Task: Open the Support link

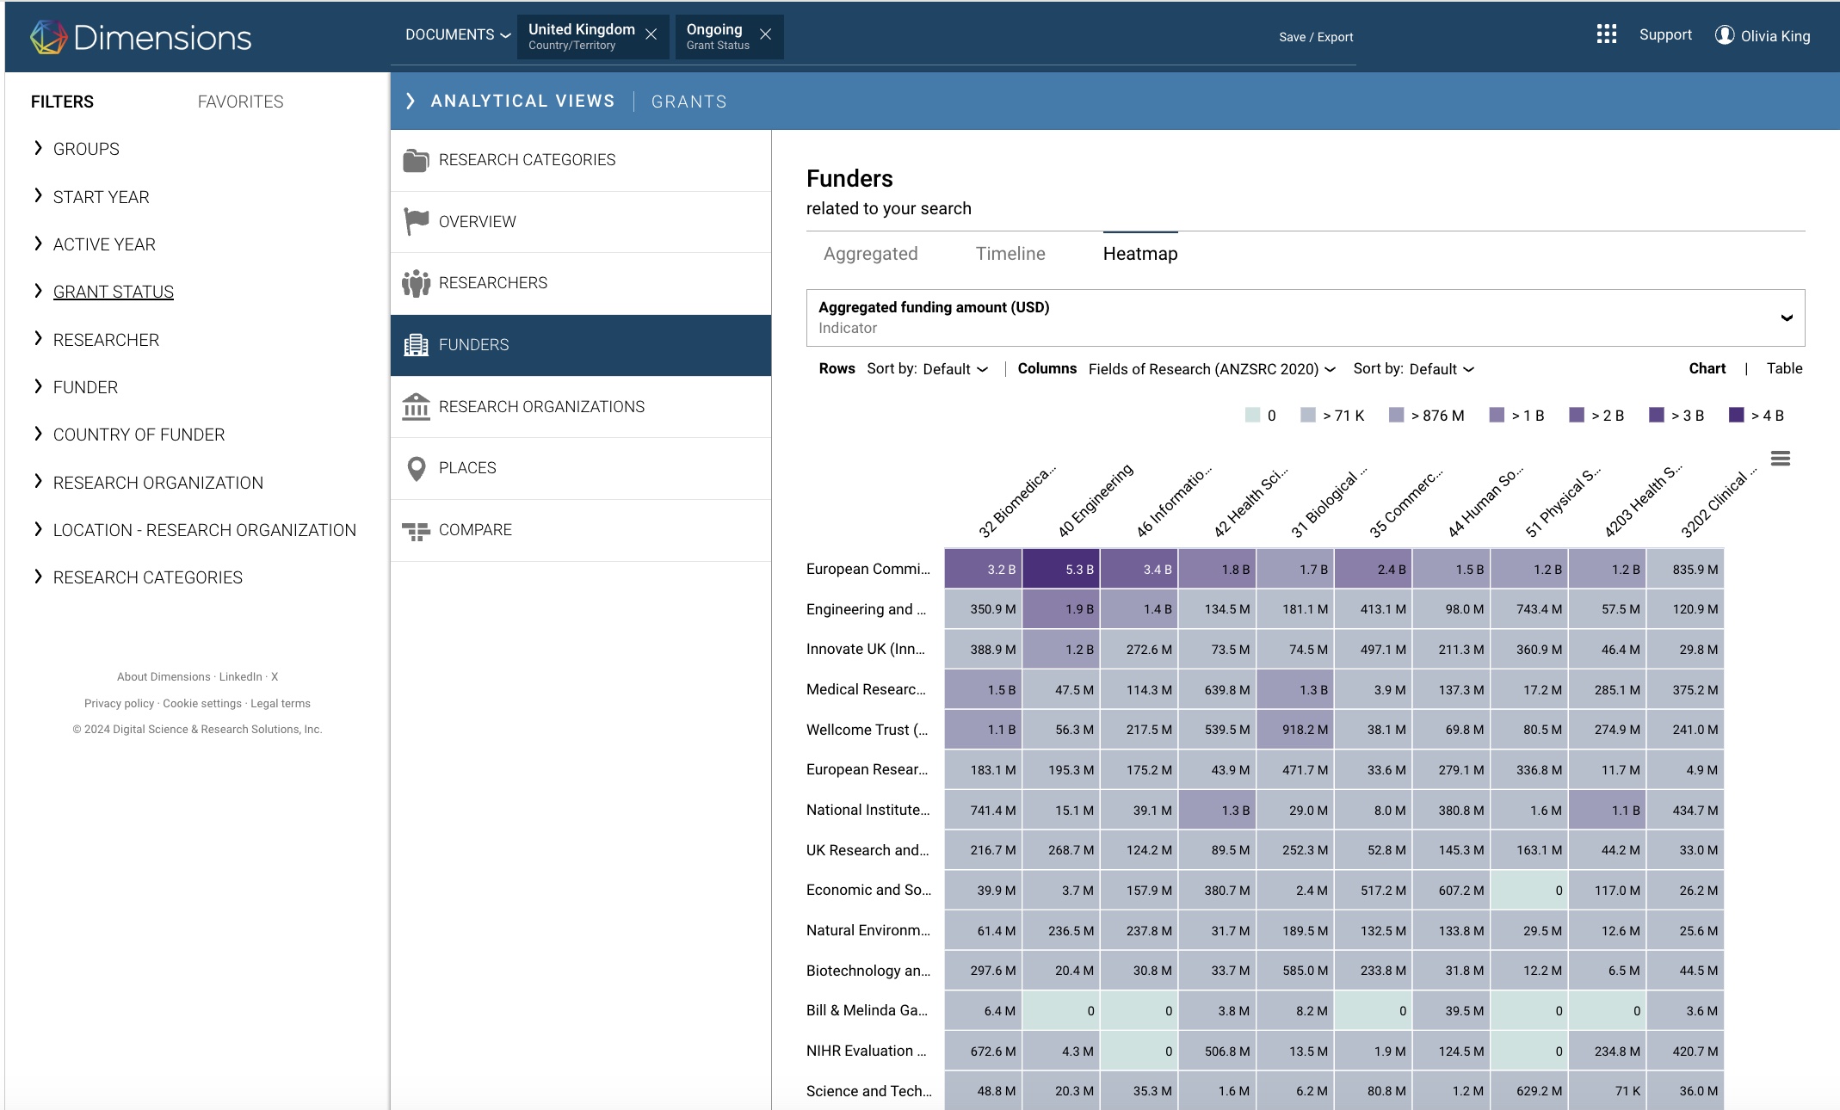Action: (1665, 34)
